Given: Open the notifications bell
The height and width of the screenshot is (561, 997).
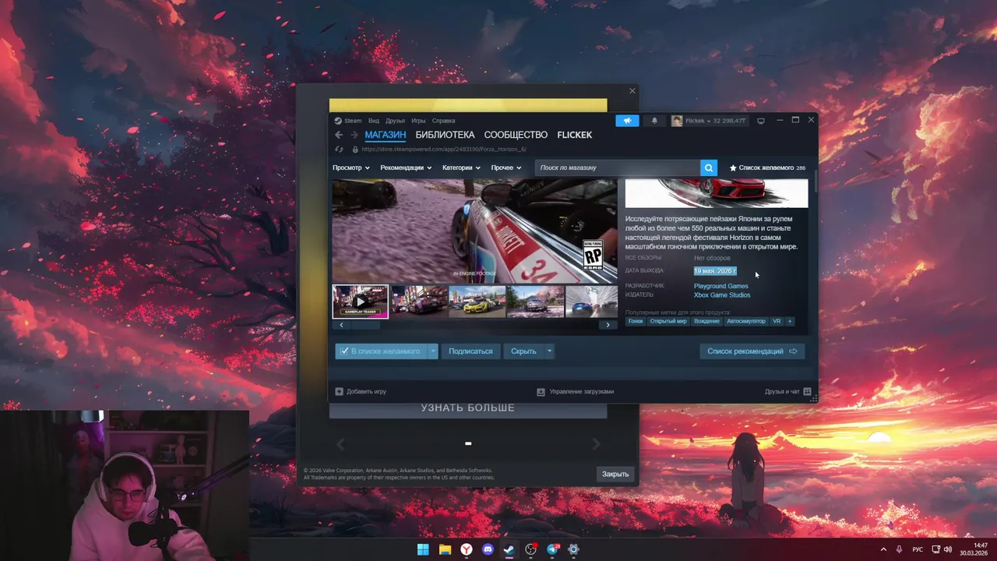Looking at the screenshot, I should [x=654, y=121].
